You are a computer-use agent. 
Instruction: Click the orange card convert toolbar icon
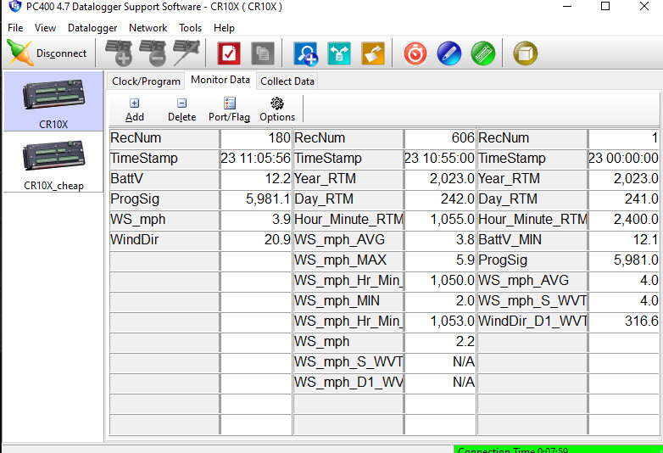click(373, 53)
